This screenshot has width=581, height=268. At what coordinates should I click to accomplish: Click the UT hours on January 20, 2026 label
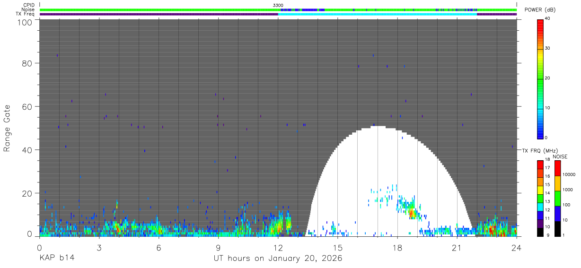pos(278,259)
